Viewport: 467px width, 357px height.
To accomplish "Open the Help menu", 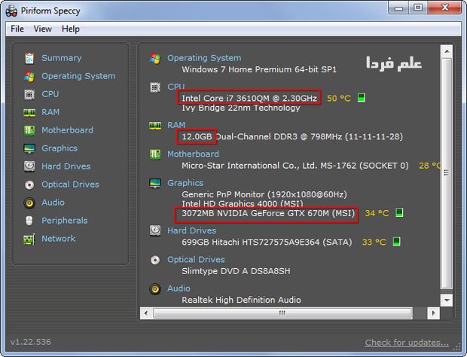I will click(71, 29).
